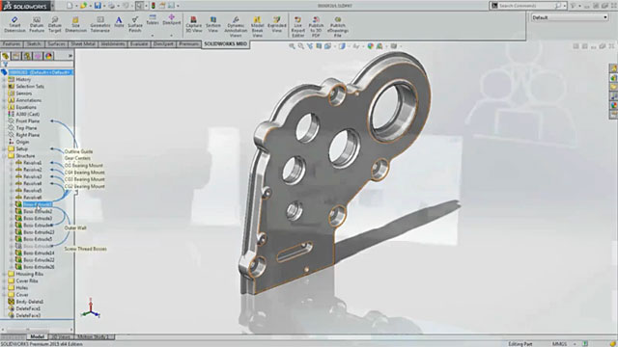Screen dimensions: 618x347
Task: Click the feature tree filter field
Action: tap(38, 65)
